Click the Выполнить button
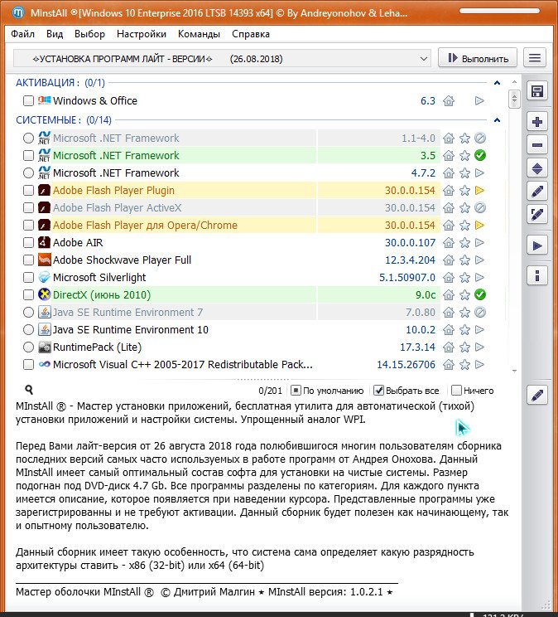Screen dimensions: 558x617 pos(478,58)
